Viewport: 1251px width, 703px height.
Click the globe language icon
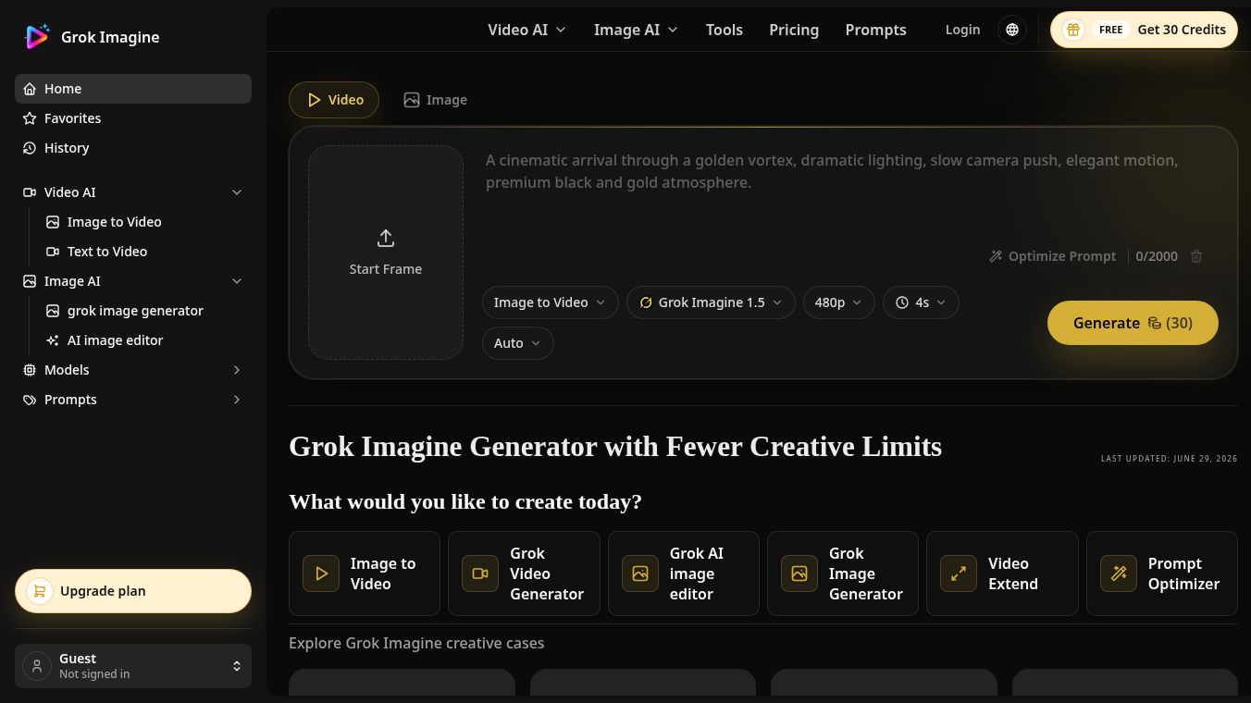tap(1012, 30)
